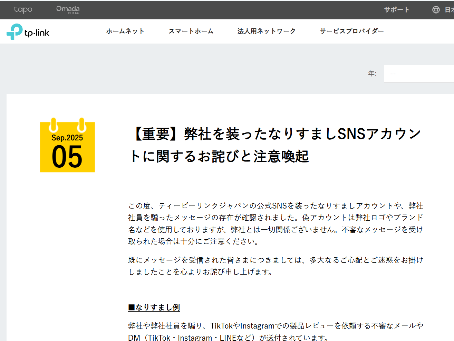
Task: Expand the 法人用ネットワーク navigation menu
Action: click(267, 31)
